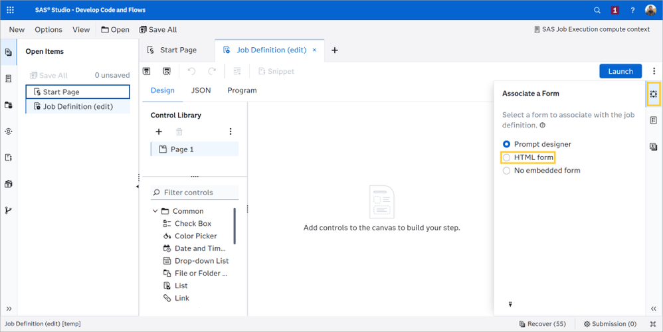The width and height of the screenshot is (663, 332).
Task: Click the format code toolbar icon
Action: [237, 71]
